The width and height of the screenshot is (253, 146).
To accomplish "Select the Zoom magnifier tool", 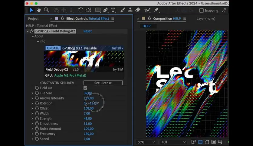I will pos(47,10).
